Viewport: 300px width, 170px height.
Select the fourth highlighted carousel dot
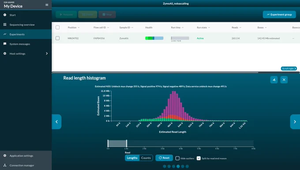(178, 166)
